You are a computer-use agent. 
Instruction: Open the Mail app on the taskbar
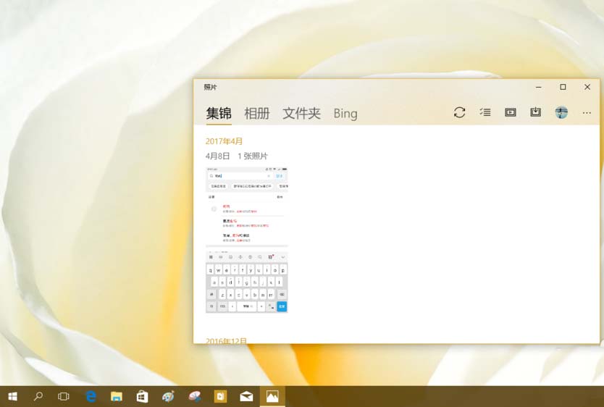[246, 396]
